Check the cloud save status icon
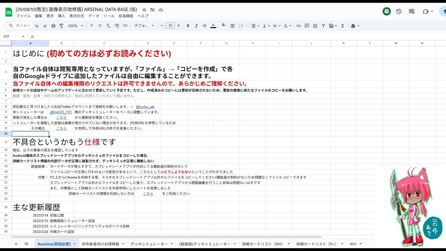This screenshot has width=446, height=251. click(x=161, y=10)
